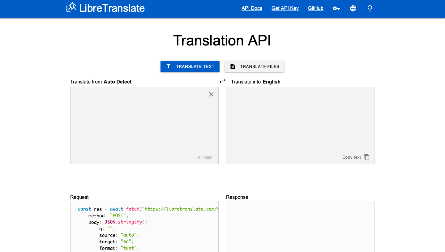
Task: Open the GitHub link
Action: [x=316, y=8]
